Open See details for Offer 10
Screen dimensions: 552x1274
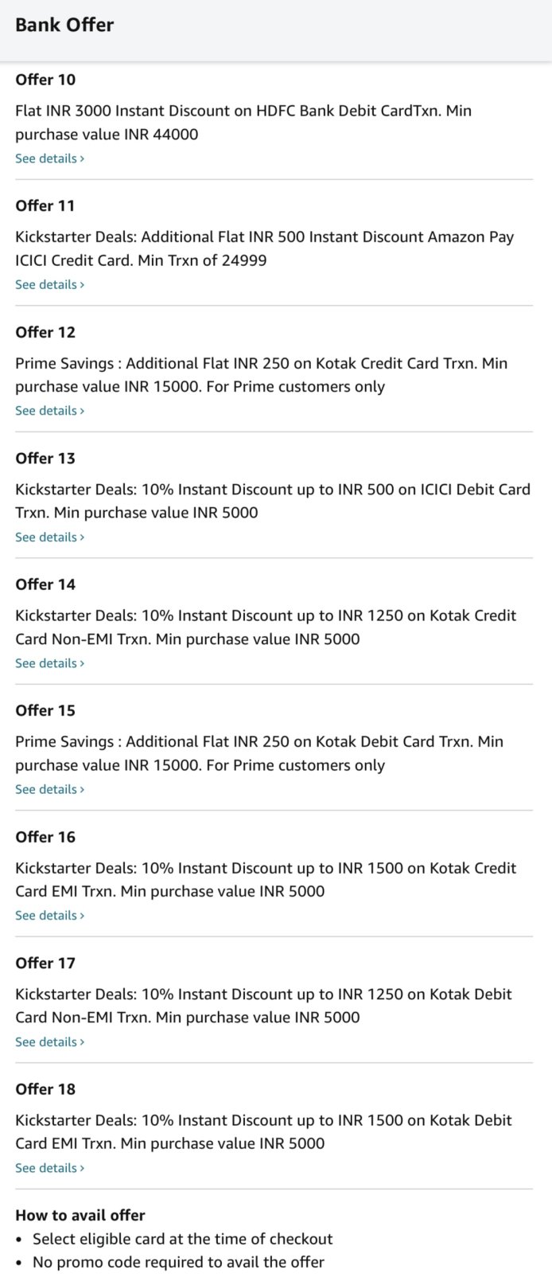point(49,158)
